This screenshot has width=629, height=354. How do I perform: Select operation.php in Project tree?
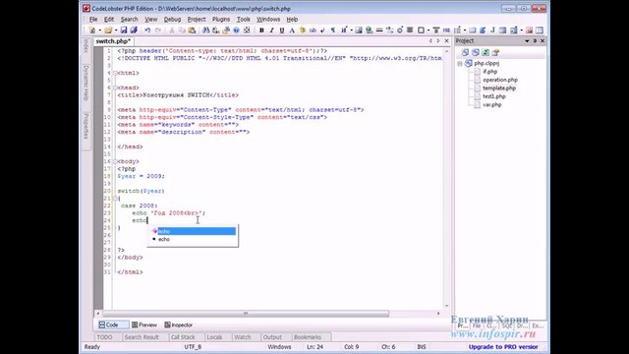(500, 80)
